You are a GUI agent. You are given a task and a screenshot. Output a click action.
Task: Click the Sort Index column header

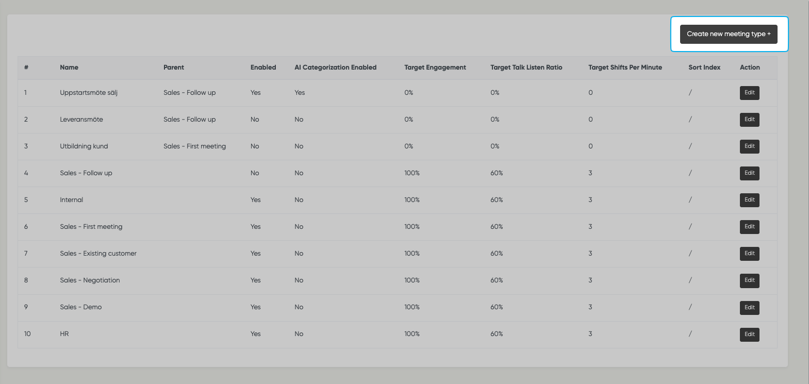704,68
